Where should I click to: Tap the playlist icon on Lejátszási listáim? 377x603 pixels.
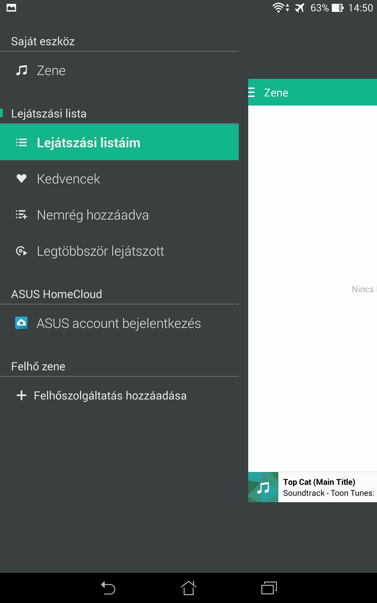coord(21,143)
